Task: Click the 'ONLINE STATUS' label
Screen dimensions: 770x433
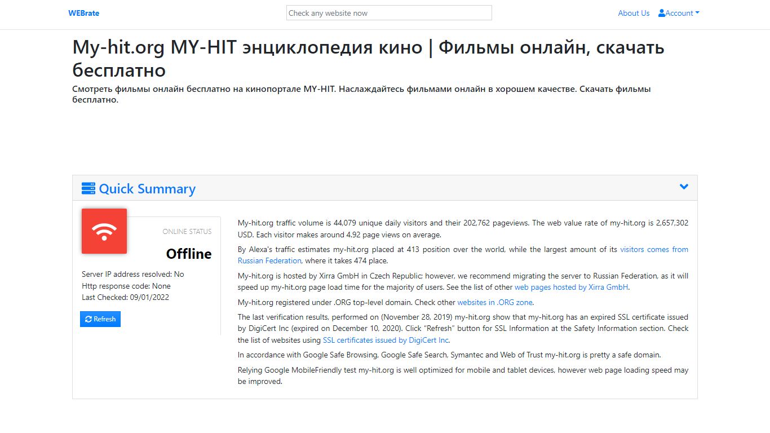Action: pos(187,232)
